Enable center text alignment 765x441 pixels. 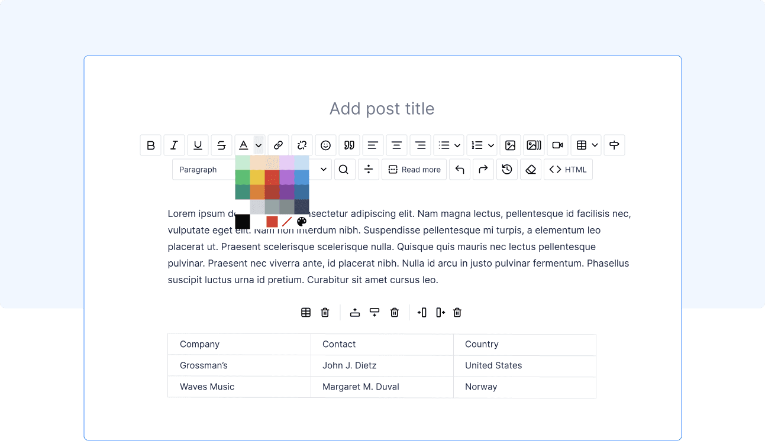pyautogui.click(x=396, y=145)
